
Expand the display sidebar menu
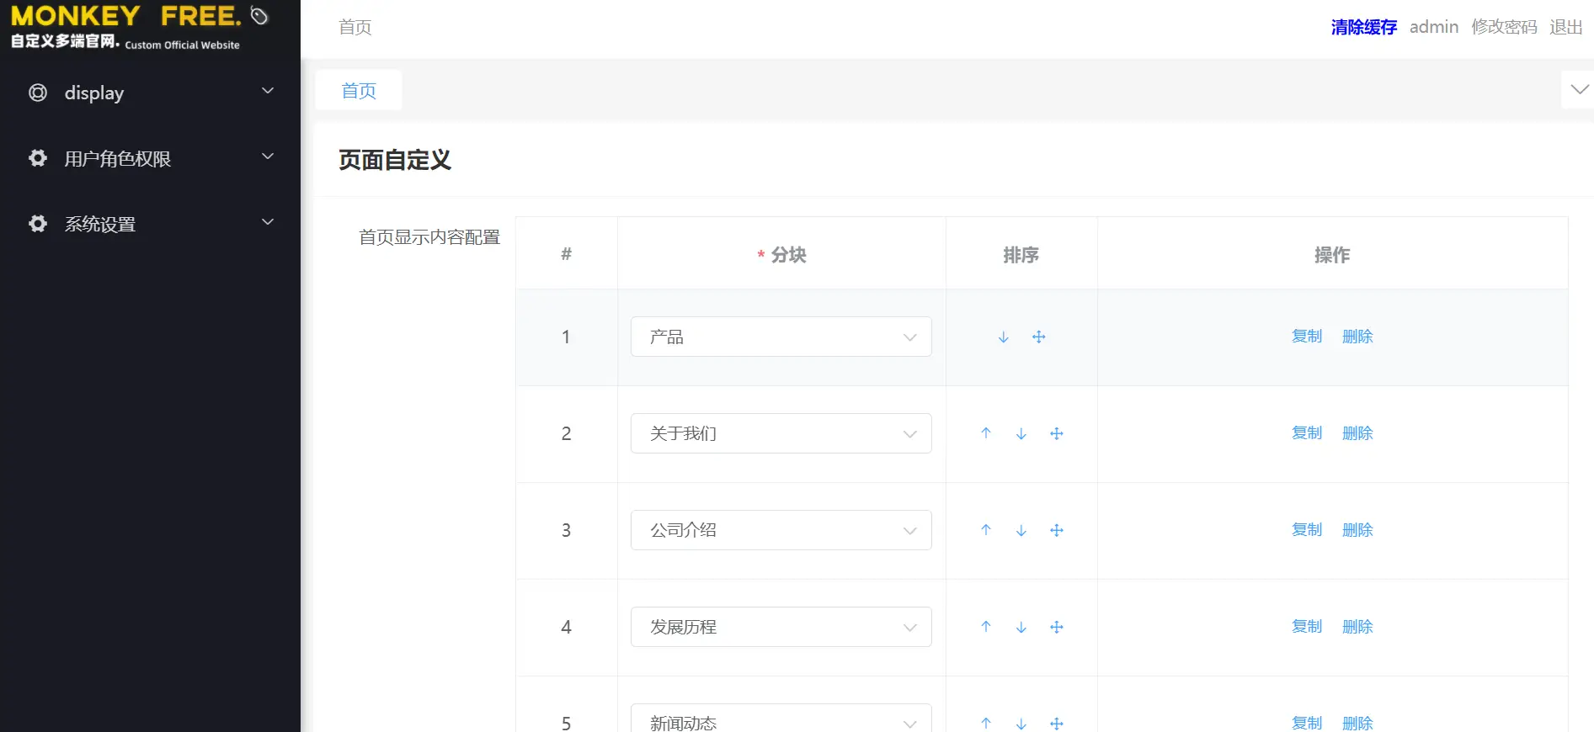pyautogui.click(x=150, y=93)
